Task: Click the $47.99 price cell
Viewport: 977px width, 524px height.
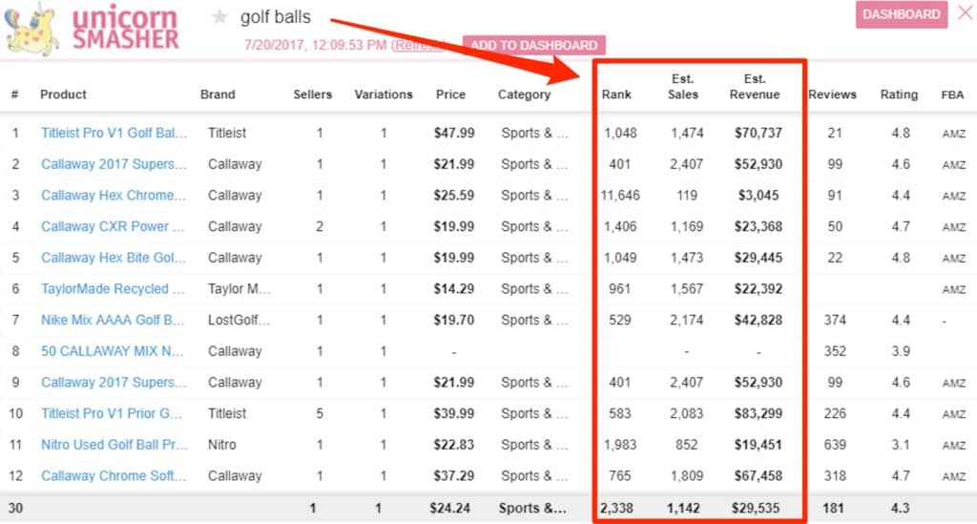Action: pyautogui.click(x=454, y=133)
